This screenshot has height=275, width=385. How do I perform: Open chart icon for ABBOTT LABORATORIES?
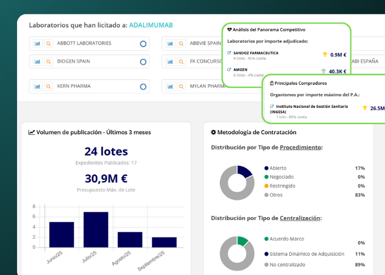point(37,43)
